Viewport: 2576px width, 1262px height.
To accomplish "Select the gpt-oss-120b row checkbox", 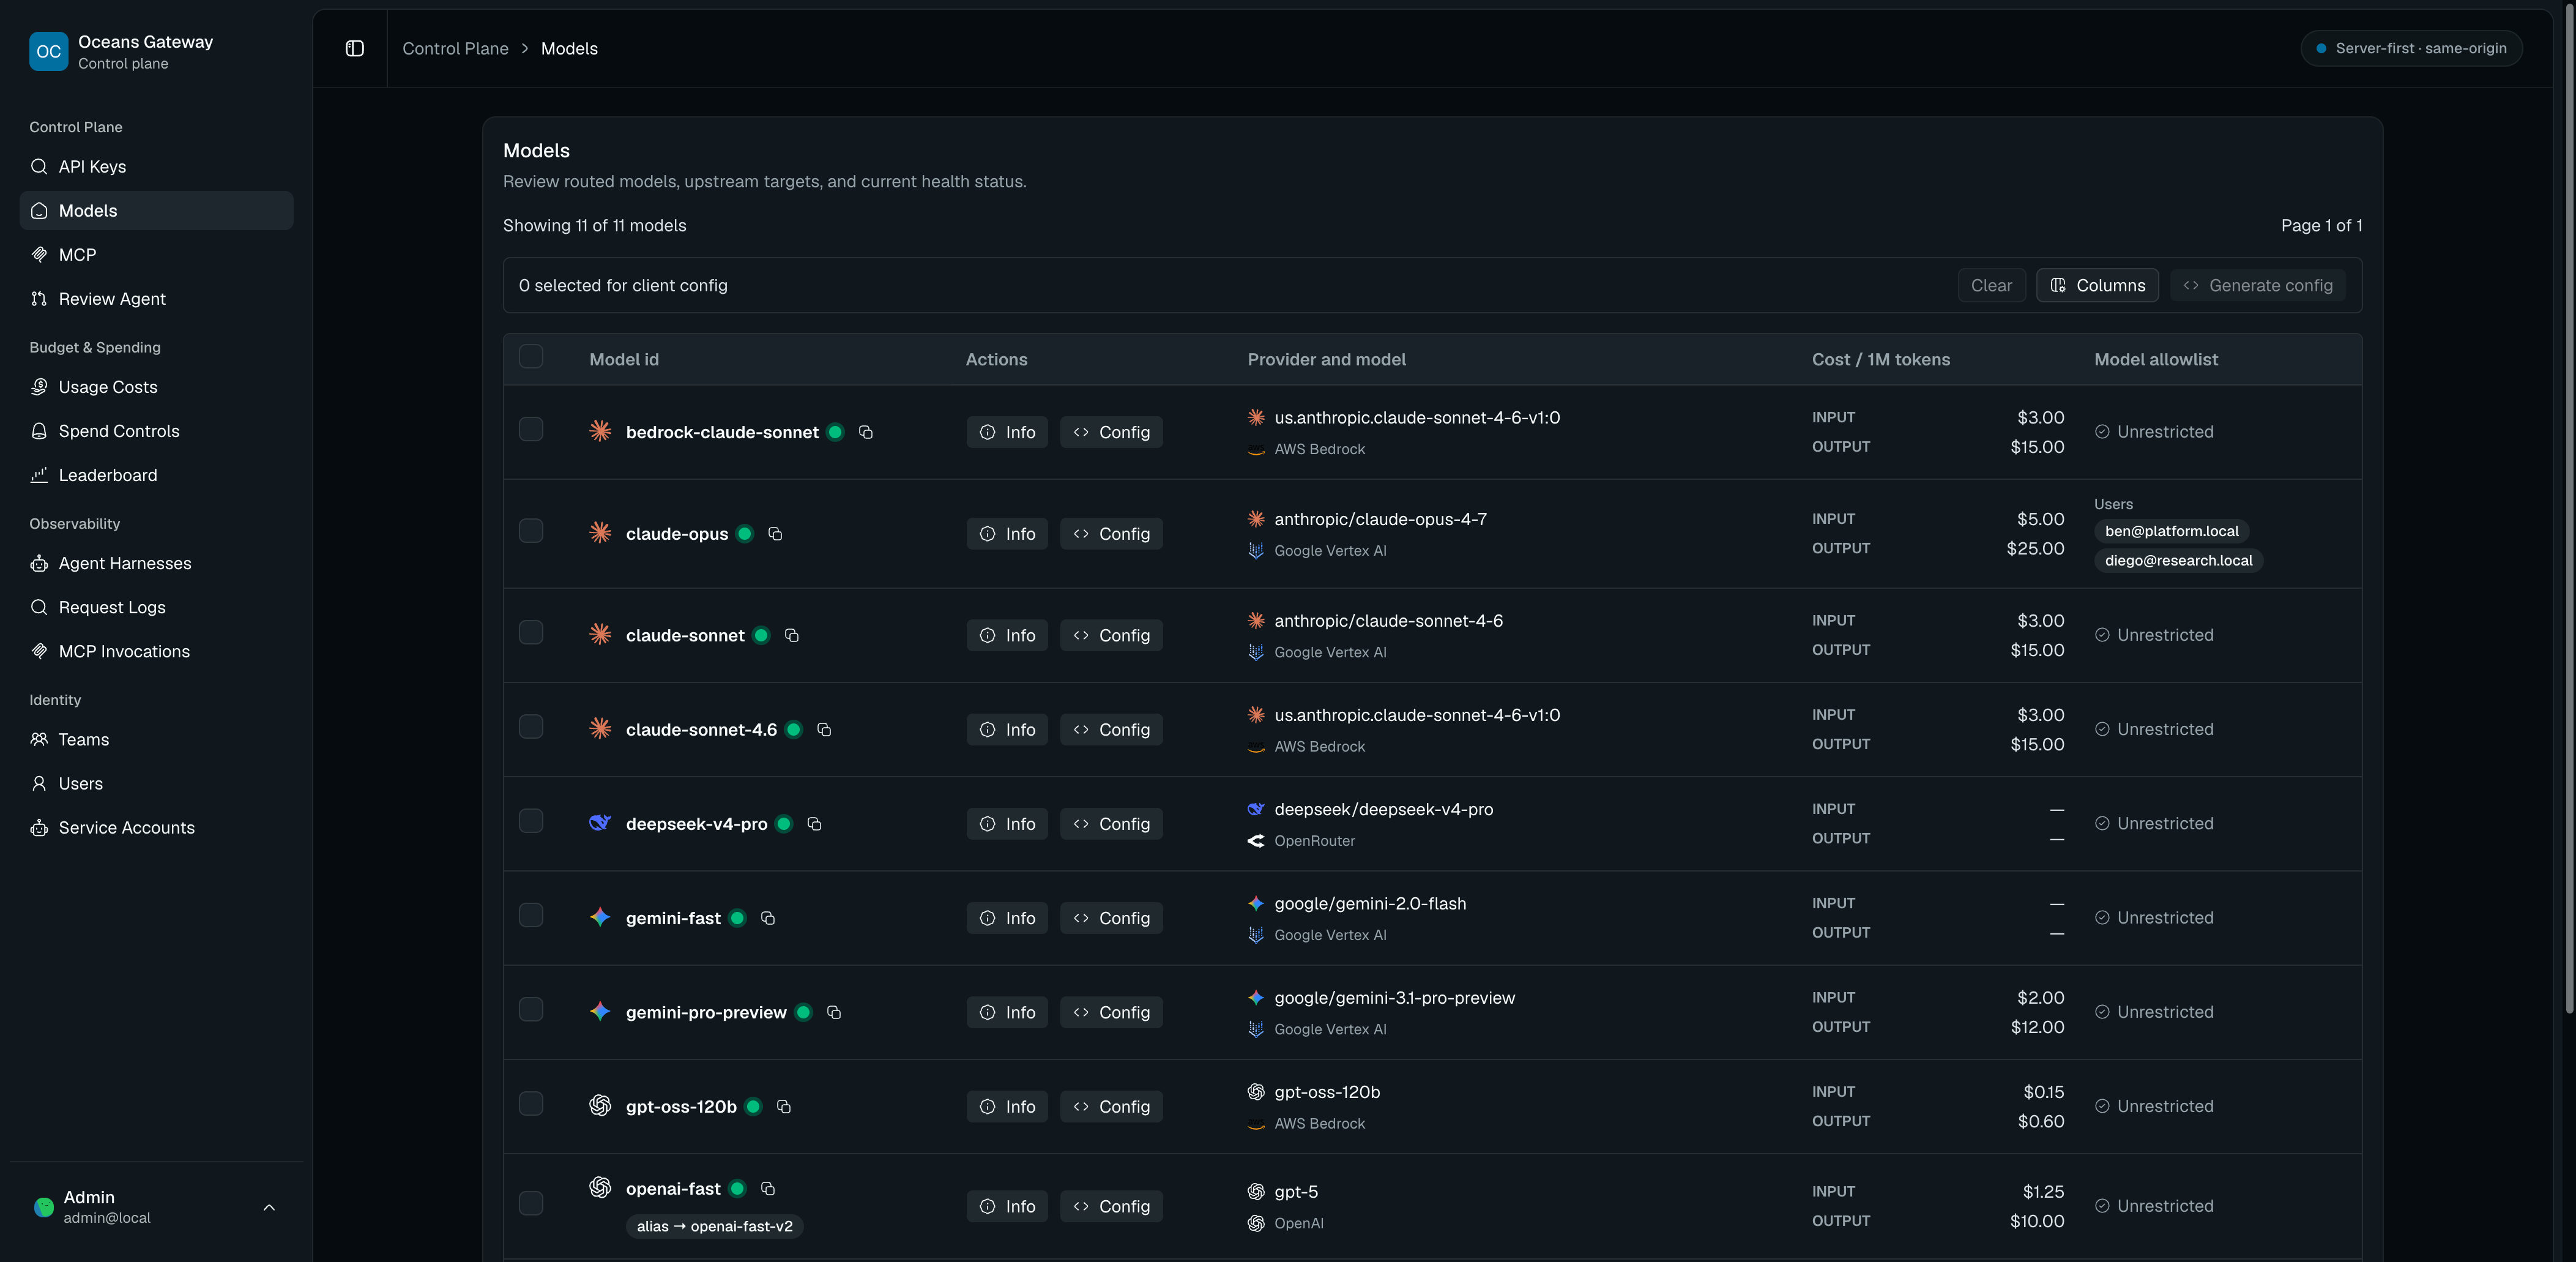I will click(531, 1103).
